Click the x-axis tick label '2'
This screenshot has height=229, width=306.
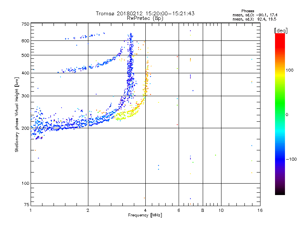tap(88, 210)
